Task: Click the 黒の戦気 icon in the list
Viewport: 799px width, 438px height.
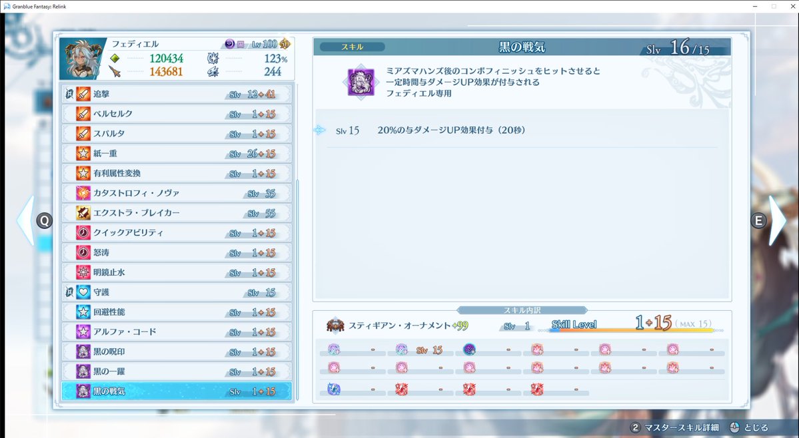Action: tap(83, 391)
